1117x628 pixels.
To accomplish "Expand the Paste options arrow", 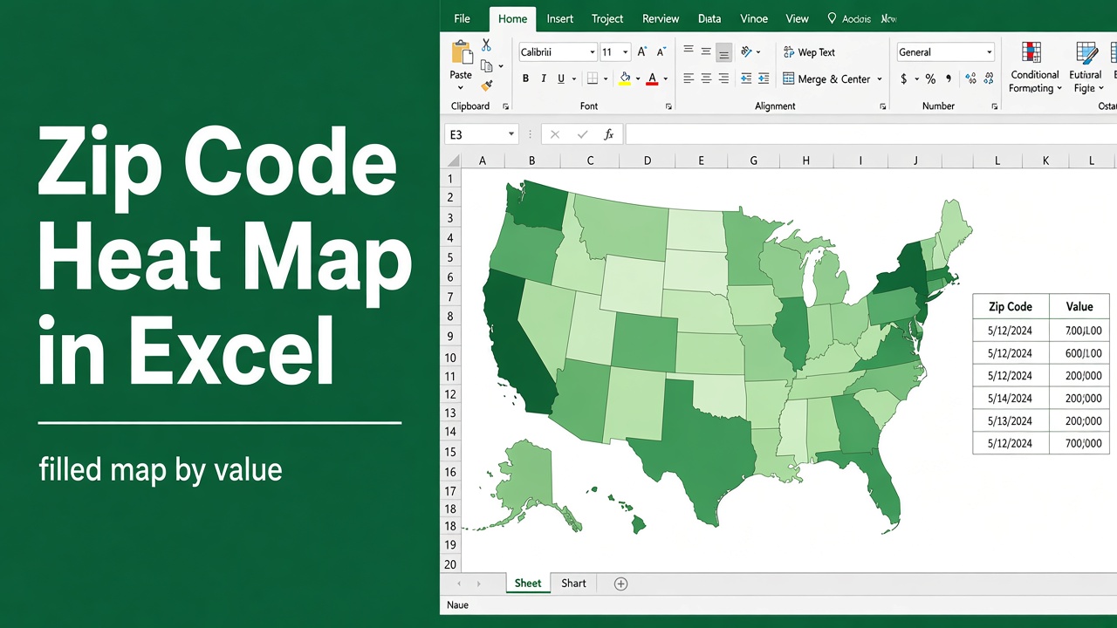I will click(461, 87).
